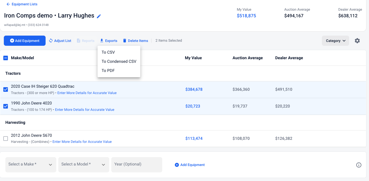The width and height of the screenshot is (369, 181).
Task: Click the Delete Items trash icon
Action: tap(125, 41)
